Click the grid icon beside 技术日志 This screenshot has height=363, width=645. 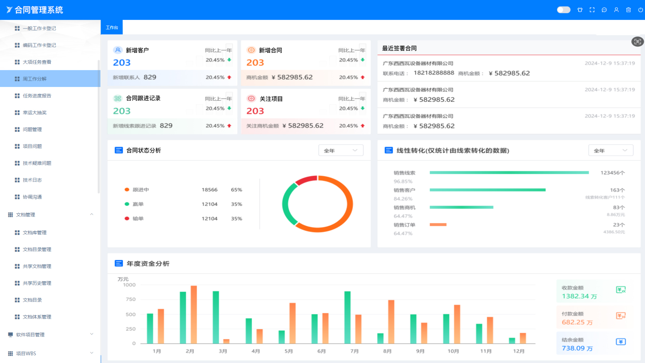17,180
